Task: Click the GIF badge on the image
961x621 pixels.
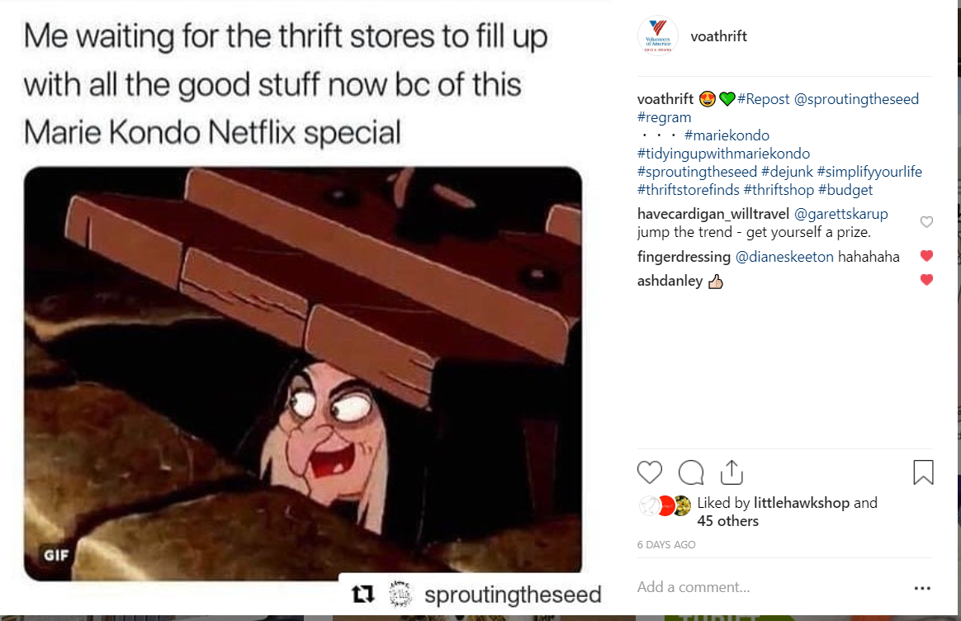Action: [x=56, y=556]
